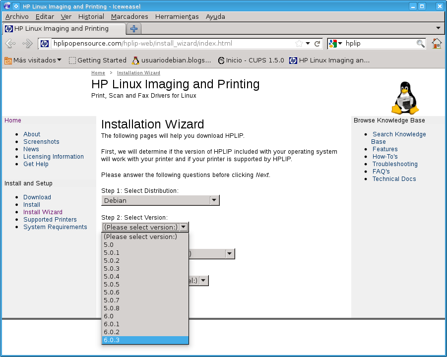Bookmark page with the star icon
The height and width of the screenshot is (357, 447).
(x=299, y=44)
